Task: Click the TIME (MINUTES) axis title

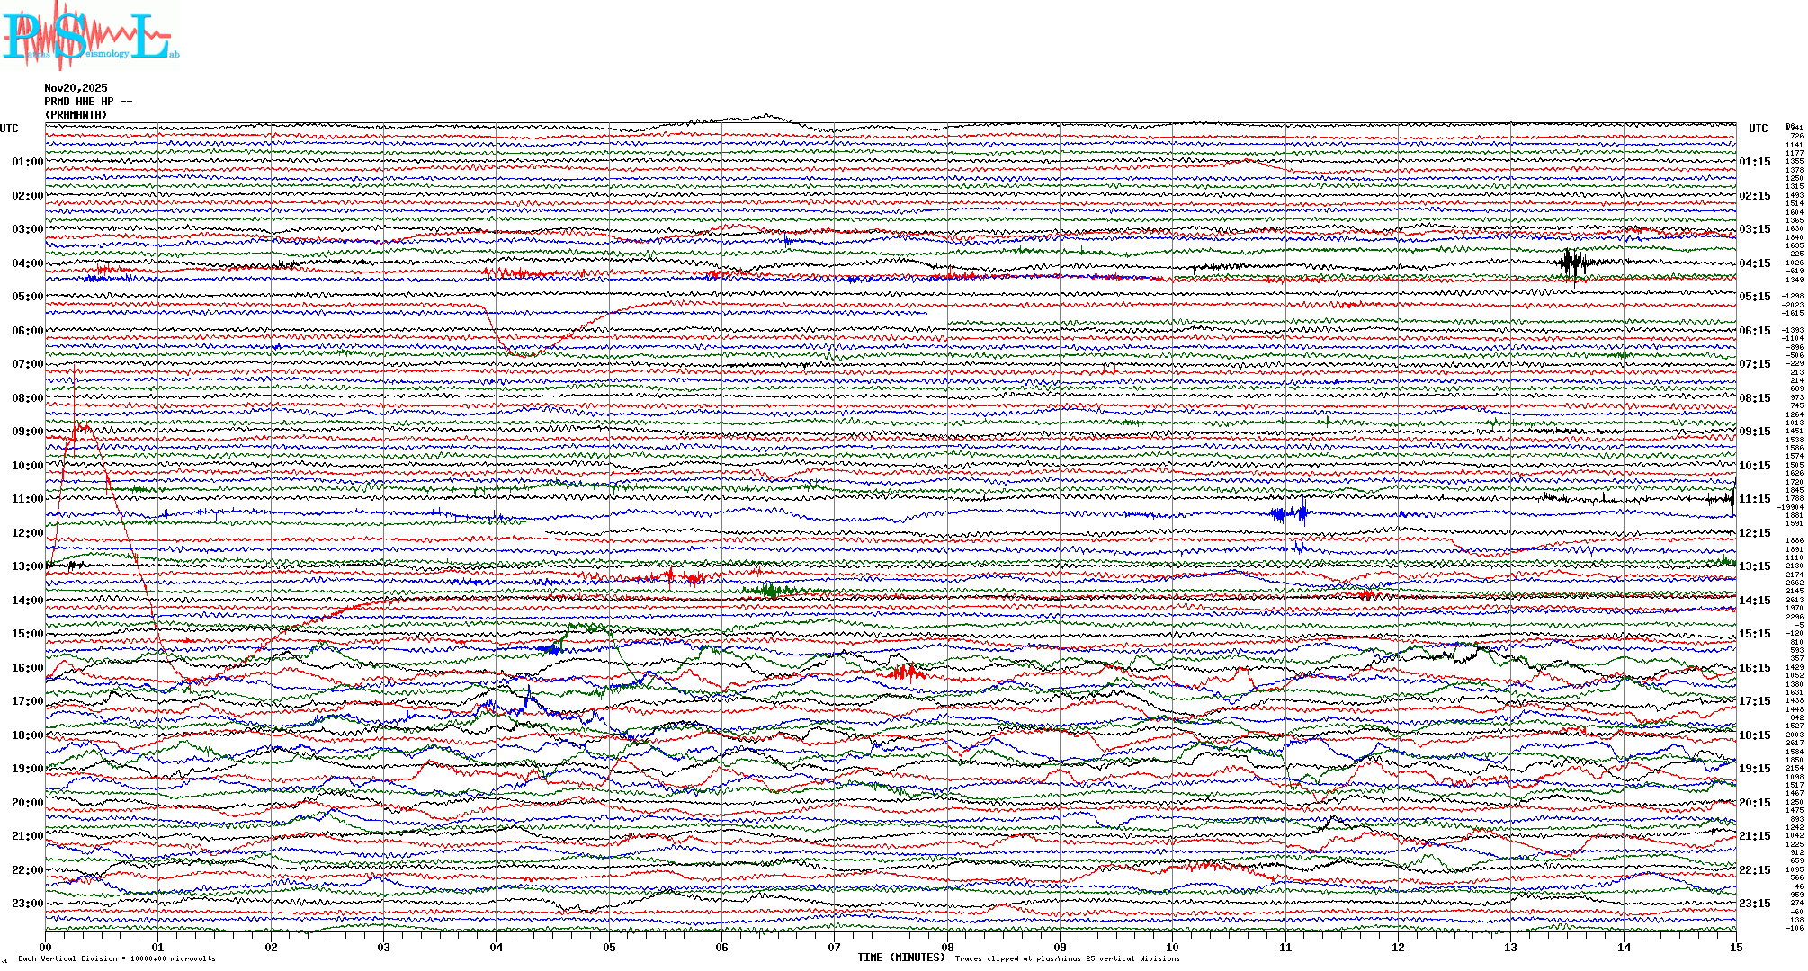Action: [900, 958]
